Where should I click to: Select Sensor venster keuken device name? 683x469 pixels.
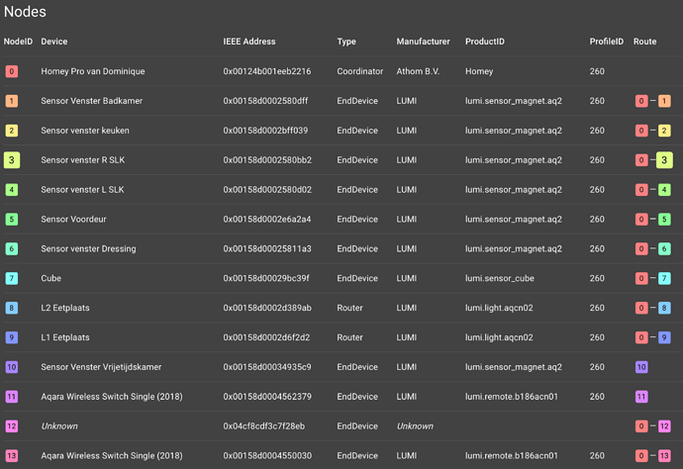[x=85, y=131]
